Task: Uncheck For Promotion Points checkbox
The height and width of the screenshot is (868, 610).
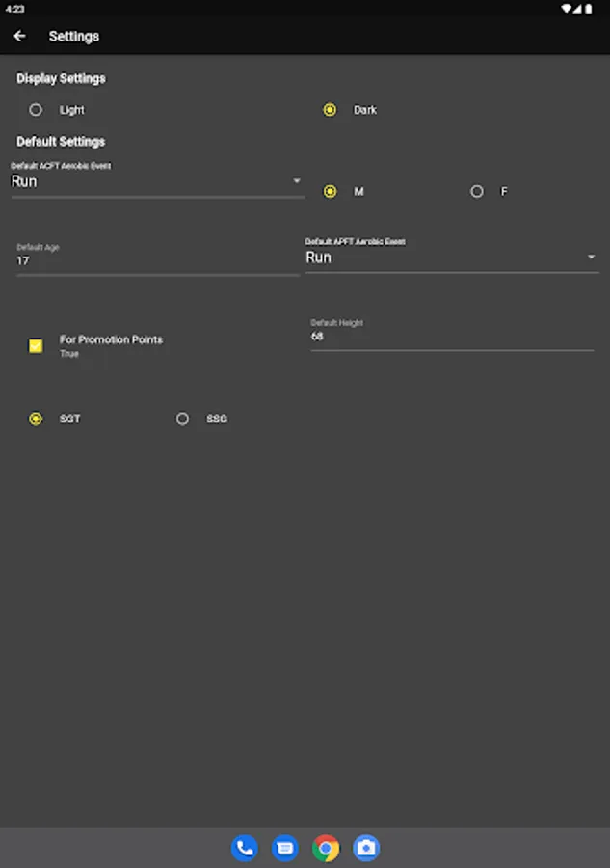Action: (x=36, y=345)
